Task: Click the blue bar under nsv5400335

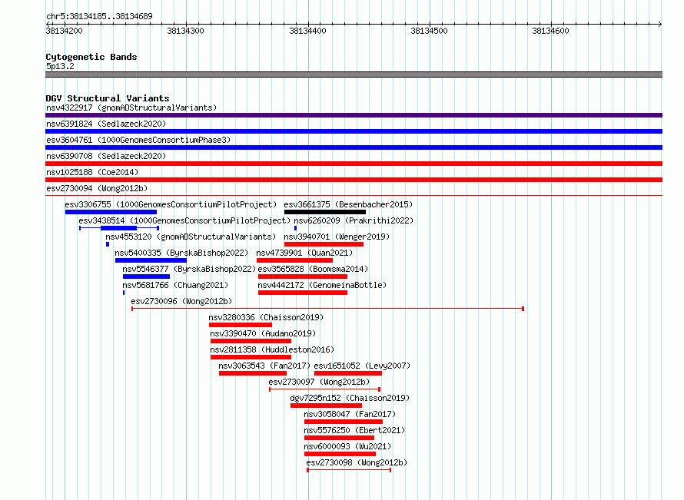Action: 151,260
